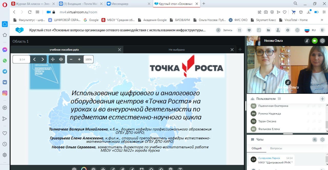The height and width of the screenshot is (170, 328).
Task: Switch to the Общий chat tab
Action: pos(257,148)
